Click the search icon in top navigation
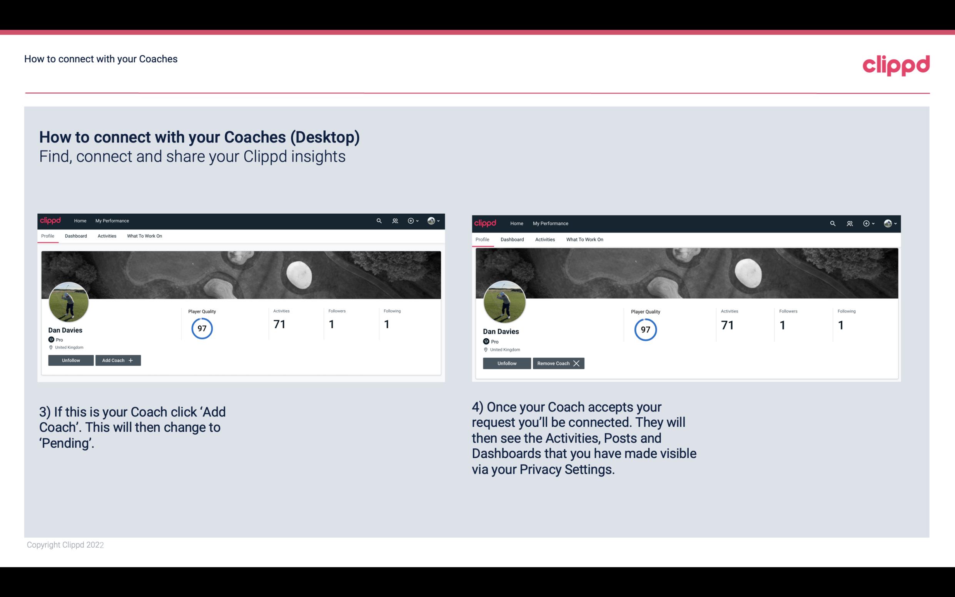The image size is (955, 597). click(380, 221)
